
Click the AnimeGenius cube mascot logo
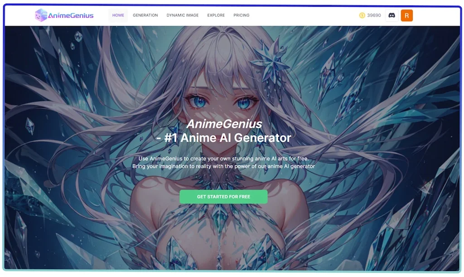[40, 15]
